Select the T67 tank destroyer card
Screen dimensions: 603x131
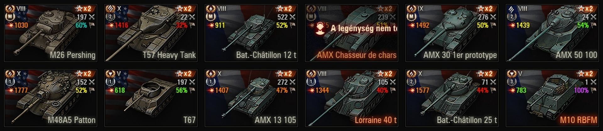(151, 98)
